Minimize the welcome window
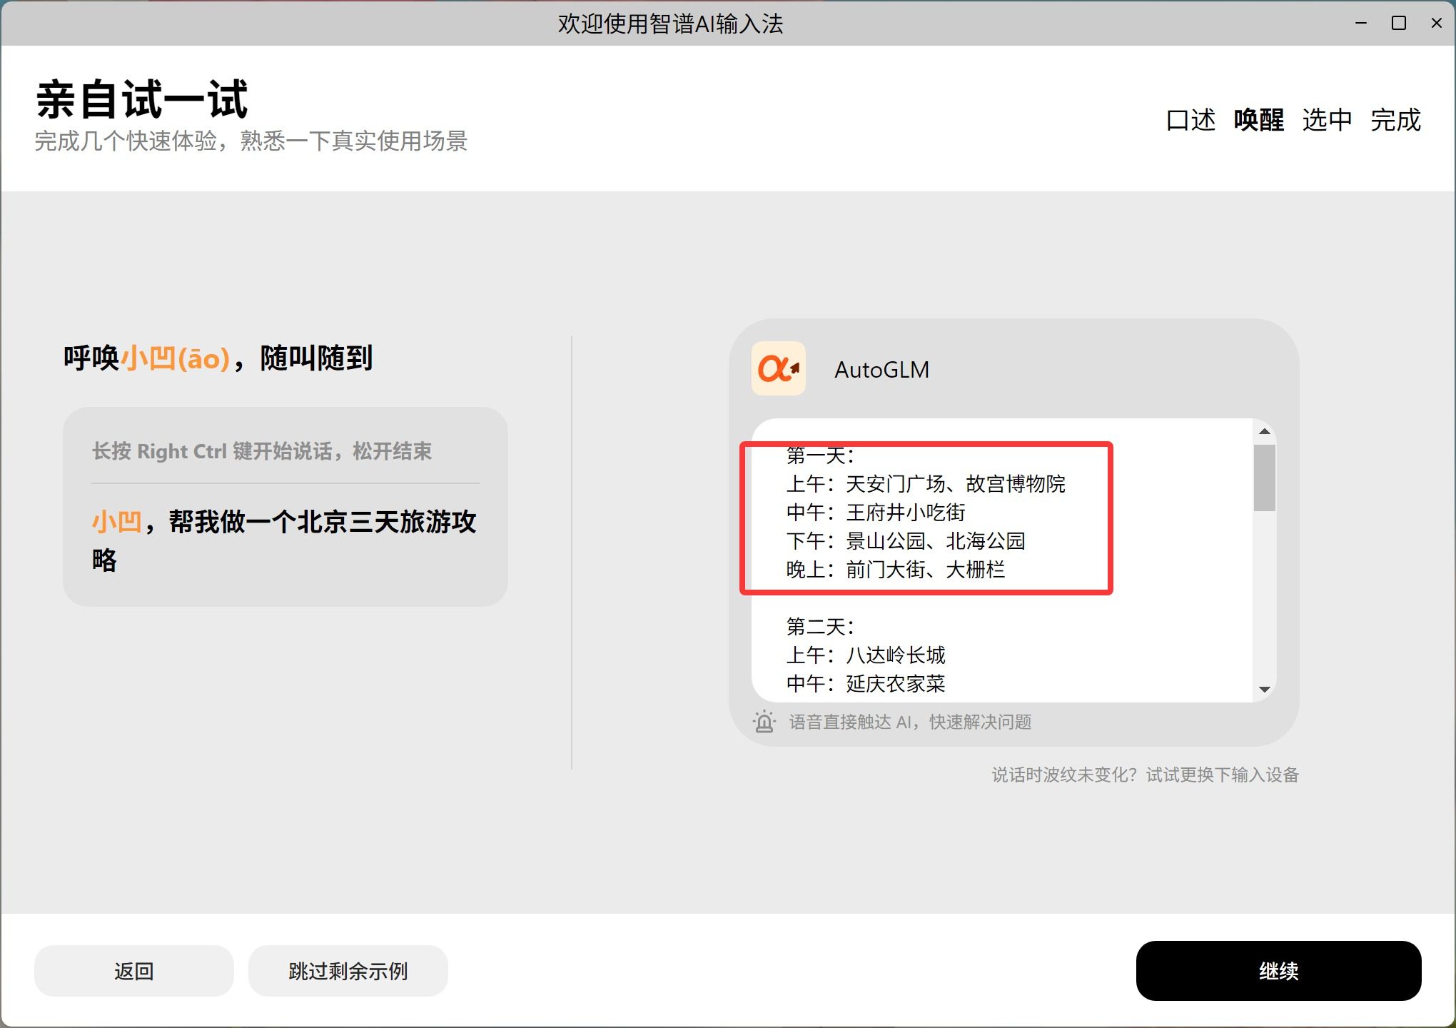 point(1361,23)
